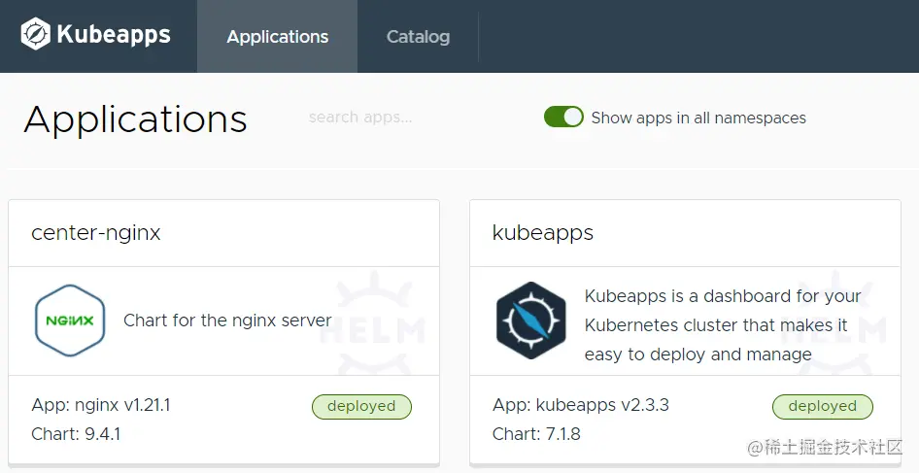Click the kubeapps compass chart icon
The height and width of the screenshot is (473, 919).
[x=530, y=321]
